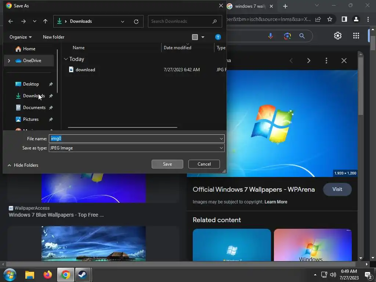Image resolution: width=376 pixels, height=282 pixels.
Task: Expand the File name dropdown arrow
Action: [221, 138]
